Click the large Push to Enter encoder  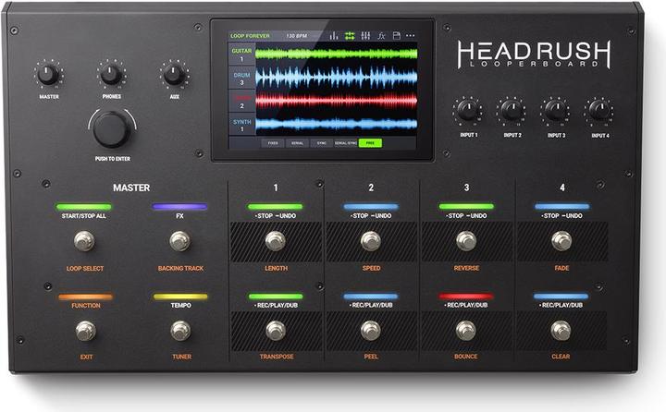(111, 128)
